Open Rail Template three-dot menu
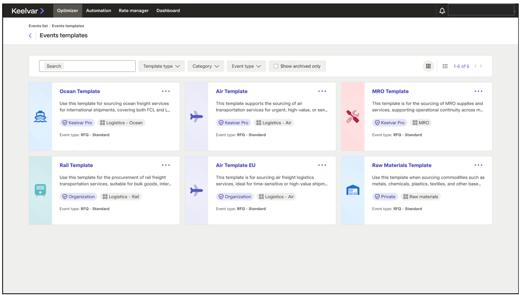Screen dimensions: 520x295 (166, 165)
